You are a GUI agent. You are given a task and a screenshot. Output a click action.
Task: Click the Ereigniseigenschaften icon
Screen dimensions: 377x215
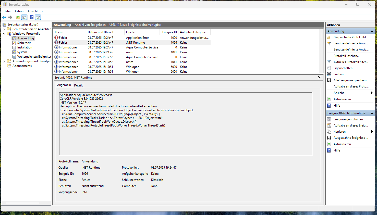pos(329,119)
